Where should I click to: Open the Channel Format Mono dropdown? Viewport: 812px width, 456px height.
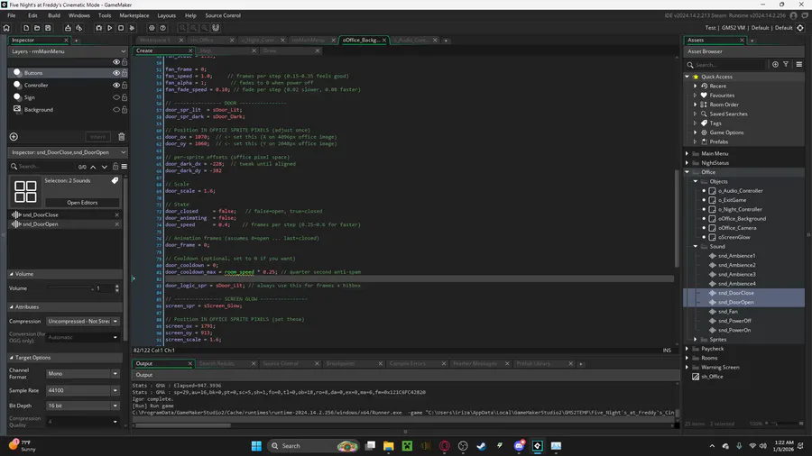click(83, 373)
